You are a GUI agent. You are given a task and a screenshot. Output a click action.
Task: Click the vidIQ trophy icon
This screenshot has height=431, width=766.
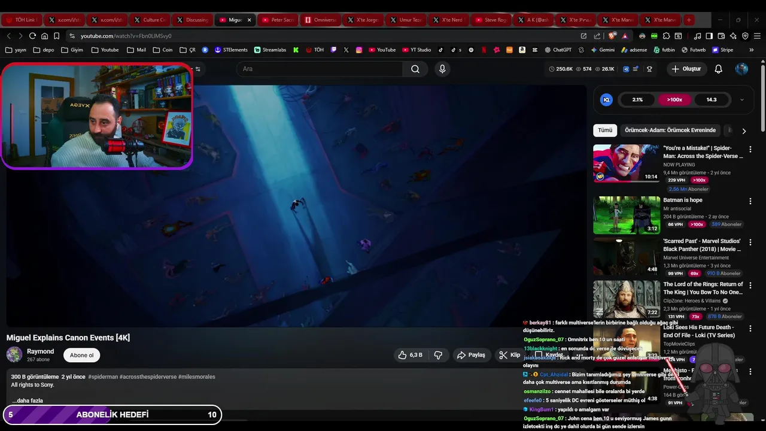649,69
